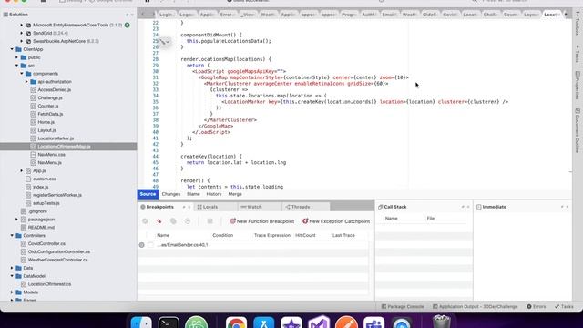The height and width of the screenshot is (328, 583).
Task: Sort breakpoints by Hit Count column
Action: coord(305,235)
